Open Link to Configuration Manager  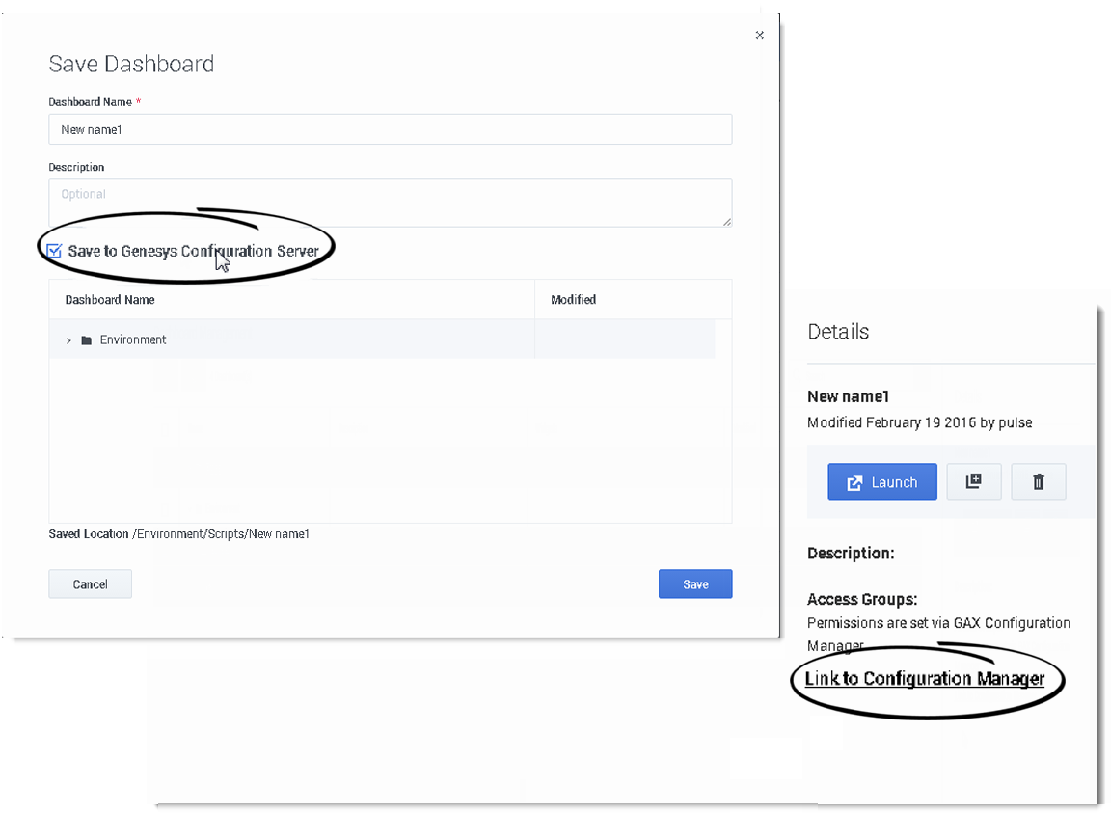point(925,679)
